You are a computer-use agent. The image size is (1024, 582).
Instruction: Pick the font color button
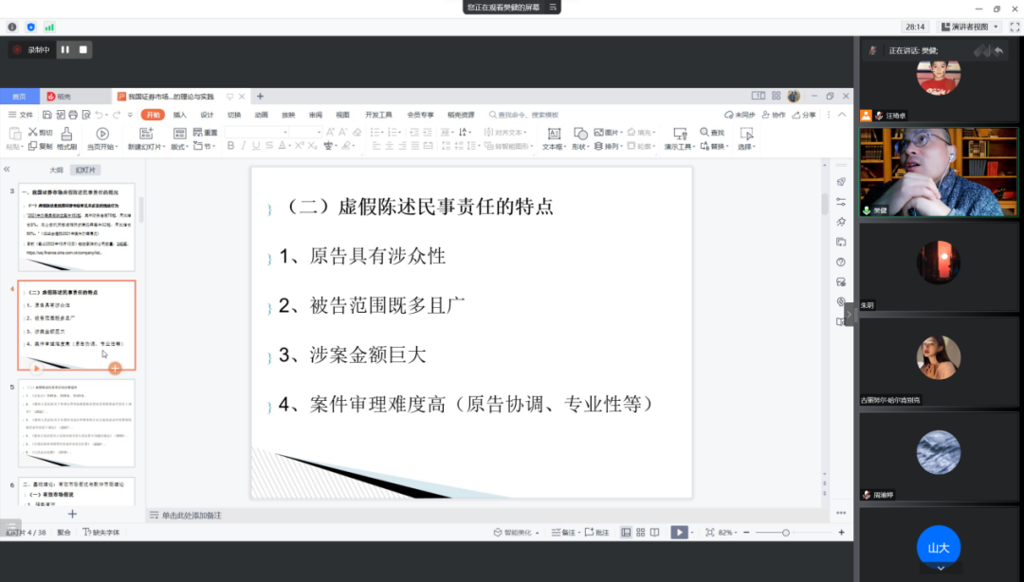coord(283,146)
